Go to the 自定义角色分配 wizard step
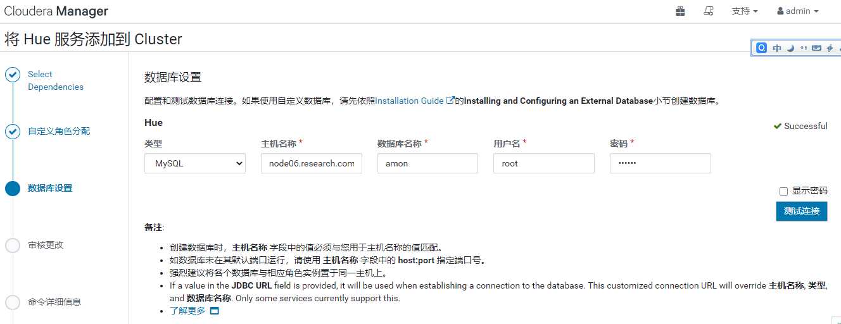Viewport: 841px width, 324px height. [59, 132]
